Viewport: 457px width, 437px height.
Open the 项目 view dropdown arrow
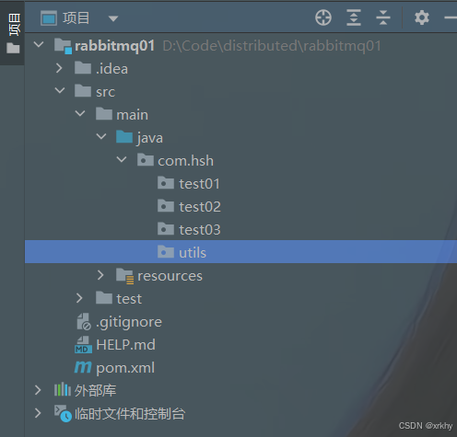click(113, 18)
